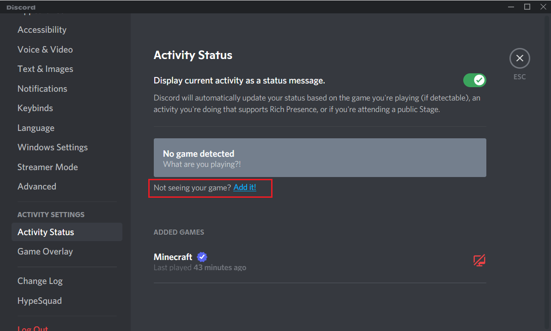Open Notifications settings
Image resolution: width=551 pixels, height=331 pixels.
tap(42, 89)
